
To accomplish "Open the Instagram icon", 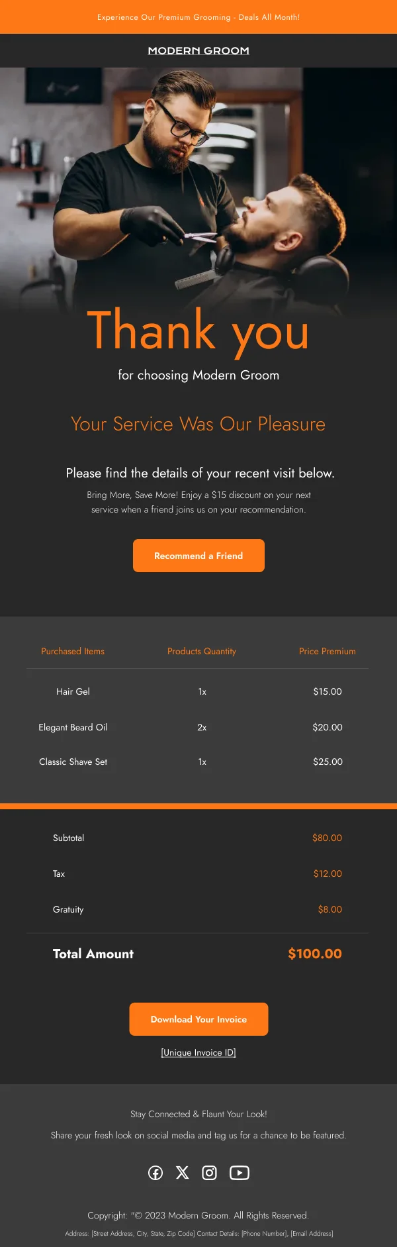I will point(210,1172).
